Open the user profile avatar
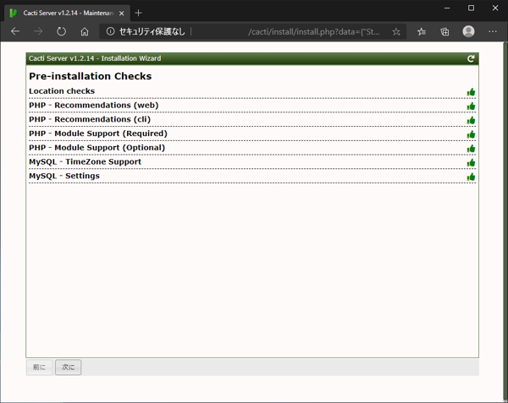 click(x=468, y=31)
